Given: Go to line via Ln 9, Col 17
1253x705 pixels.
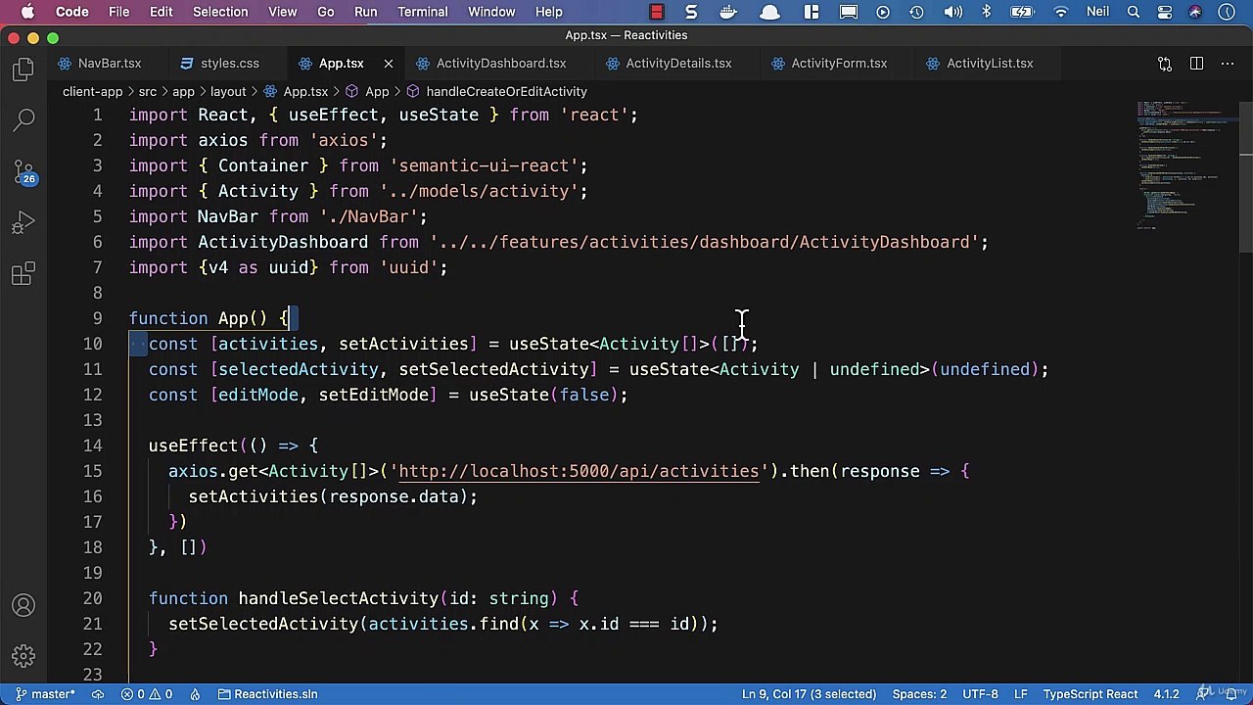Looking at the screenshot, I should (809, 694).
